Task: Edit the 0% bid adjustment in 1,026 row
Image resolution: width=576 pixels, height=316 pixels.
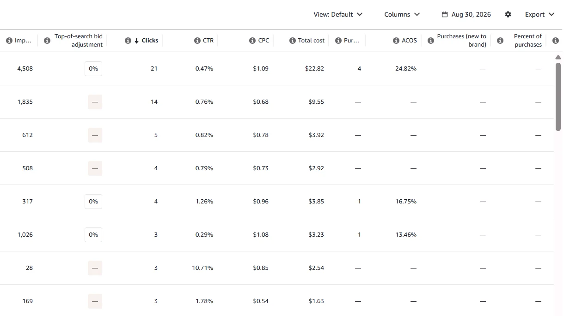Action: [x=93, y=235]
